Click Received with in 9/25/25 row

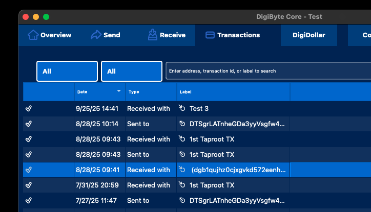click(149, 108)
